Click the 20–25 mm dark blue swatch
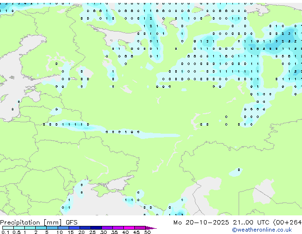The width and height of the screenshot is (302, 234). 85,228
